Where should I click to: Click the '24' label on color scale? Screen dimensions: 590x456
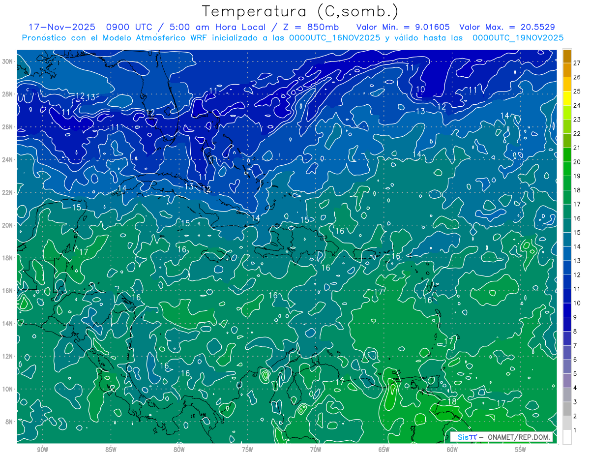tap(577, 105)
